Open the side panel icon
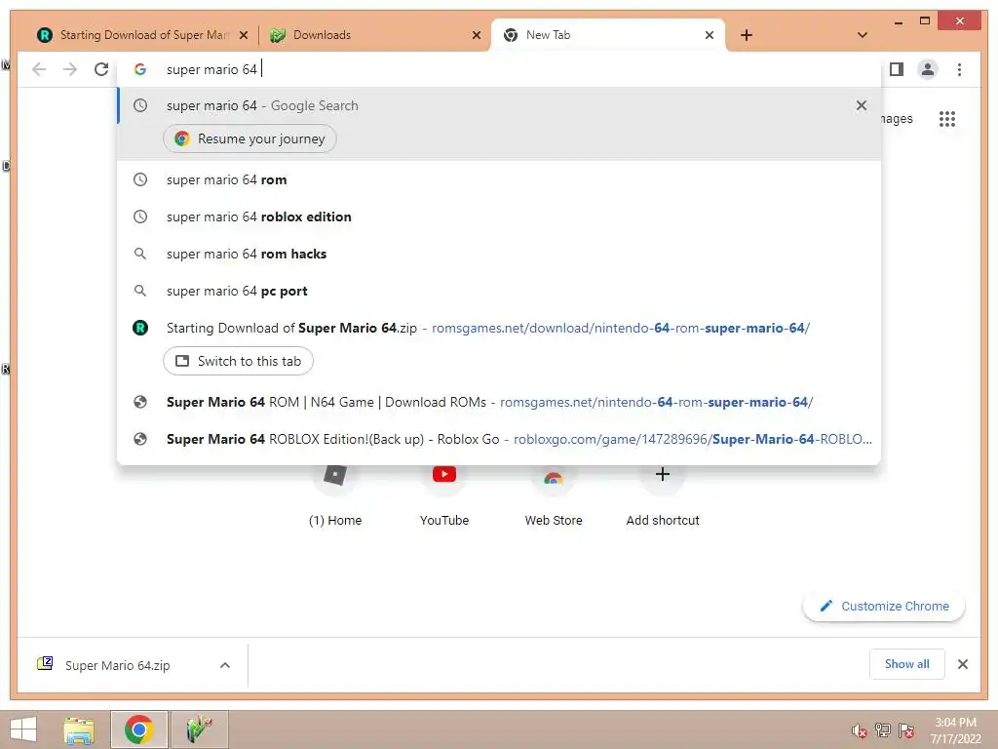This screenshot has height=749, width=998. [897, 69]
